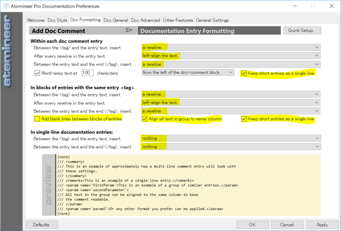The height and width of the screenshot is (231, 341).
Task: Click the preview remarks single line entry
Action: [126, 180]
